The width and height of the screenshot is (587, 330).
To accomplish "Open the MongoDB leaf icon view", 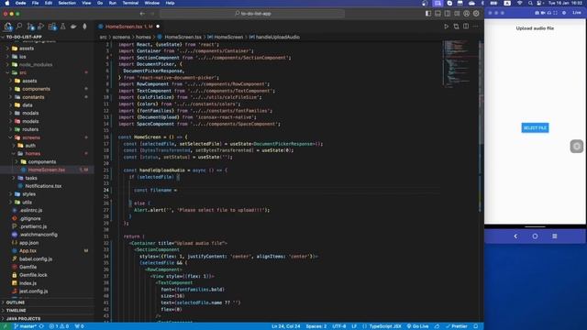I will click(x=84, y=27).
